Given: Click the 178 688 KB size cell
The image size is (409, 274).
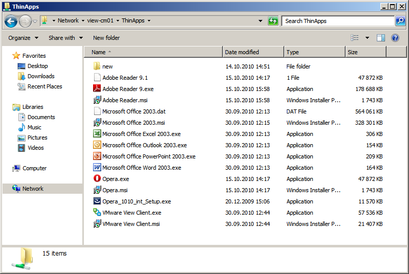Looking at the screenshot, I should (x=369, y=89).
